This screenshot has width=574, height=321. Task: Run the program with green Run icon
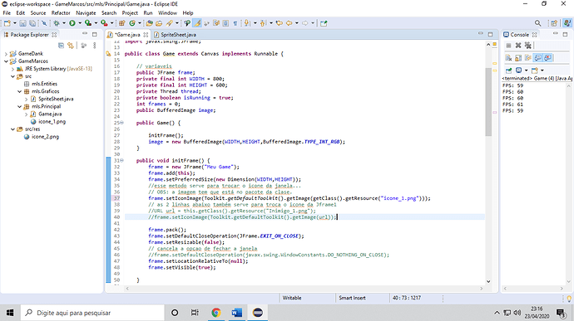point(72,23)
